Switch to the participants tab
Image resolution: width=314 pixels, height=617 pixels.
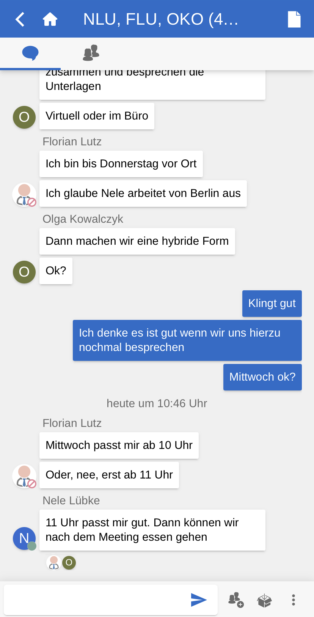91,53
